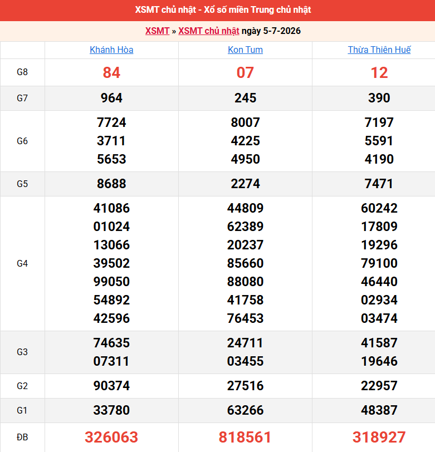Select G4 number 03474
This screenshot has width=435, height=452.
(379, 318)
